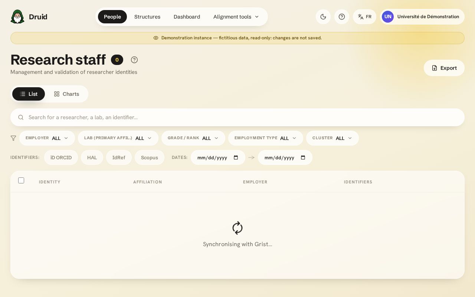Click the Employer column header in the table

click(255, 182)
